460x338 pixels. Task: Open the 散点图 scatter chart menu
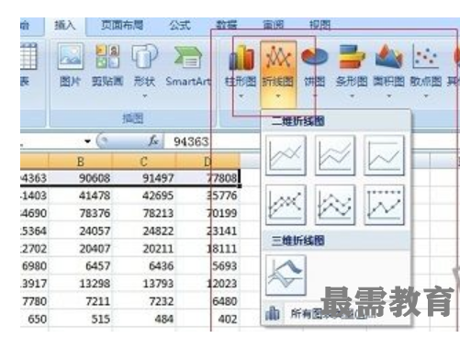pos(426,71)
